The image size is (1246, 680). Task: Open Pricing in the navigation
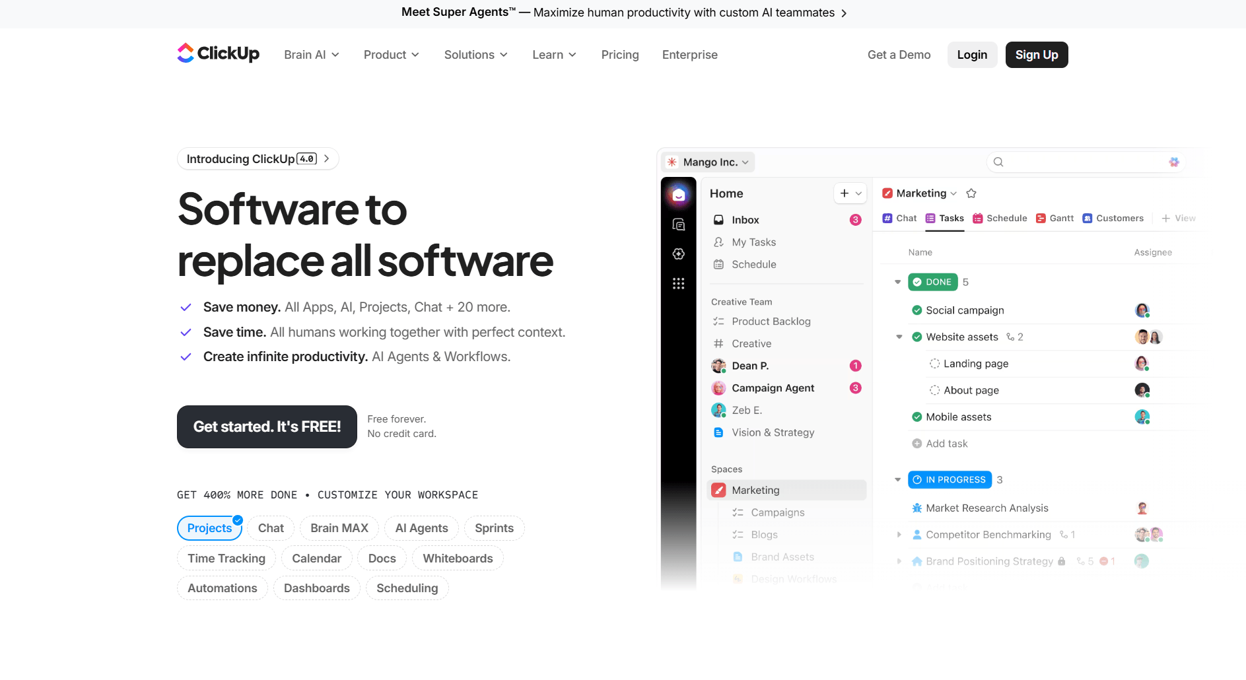tap(620, 55)
